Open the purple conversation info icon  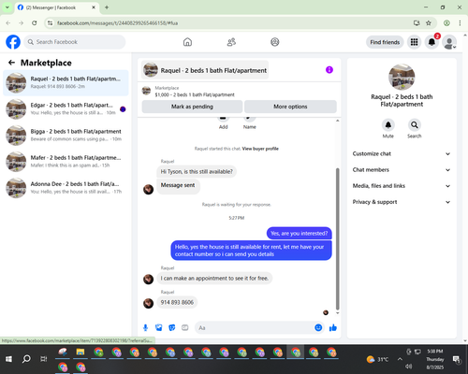click(x=329, y=70)
